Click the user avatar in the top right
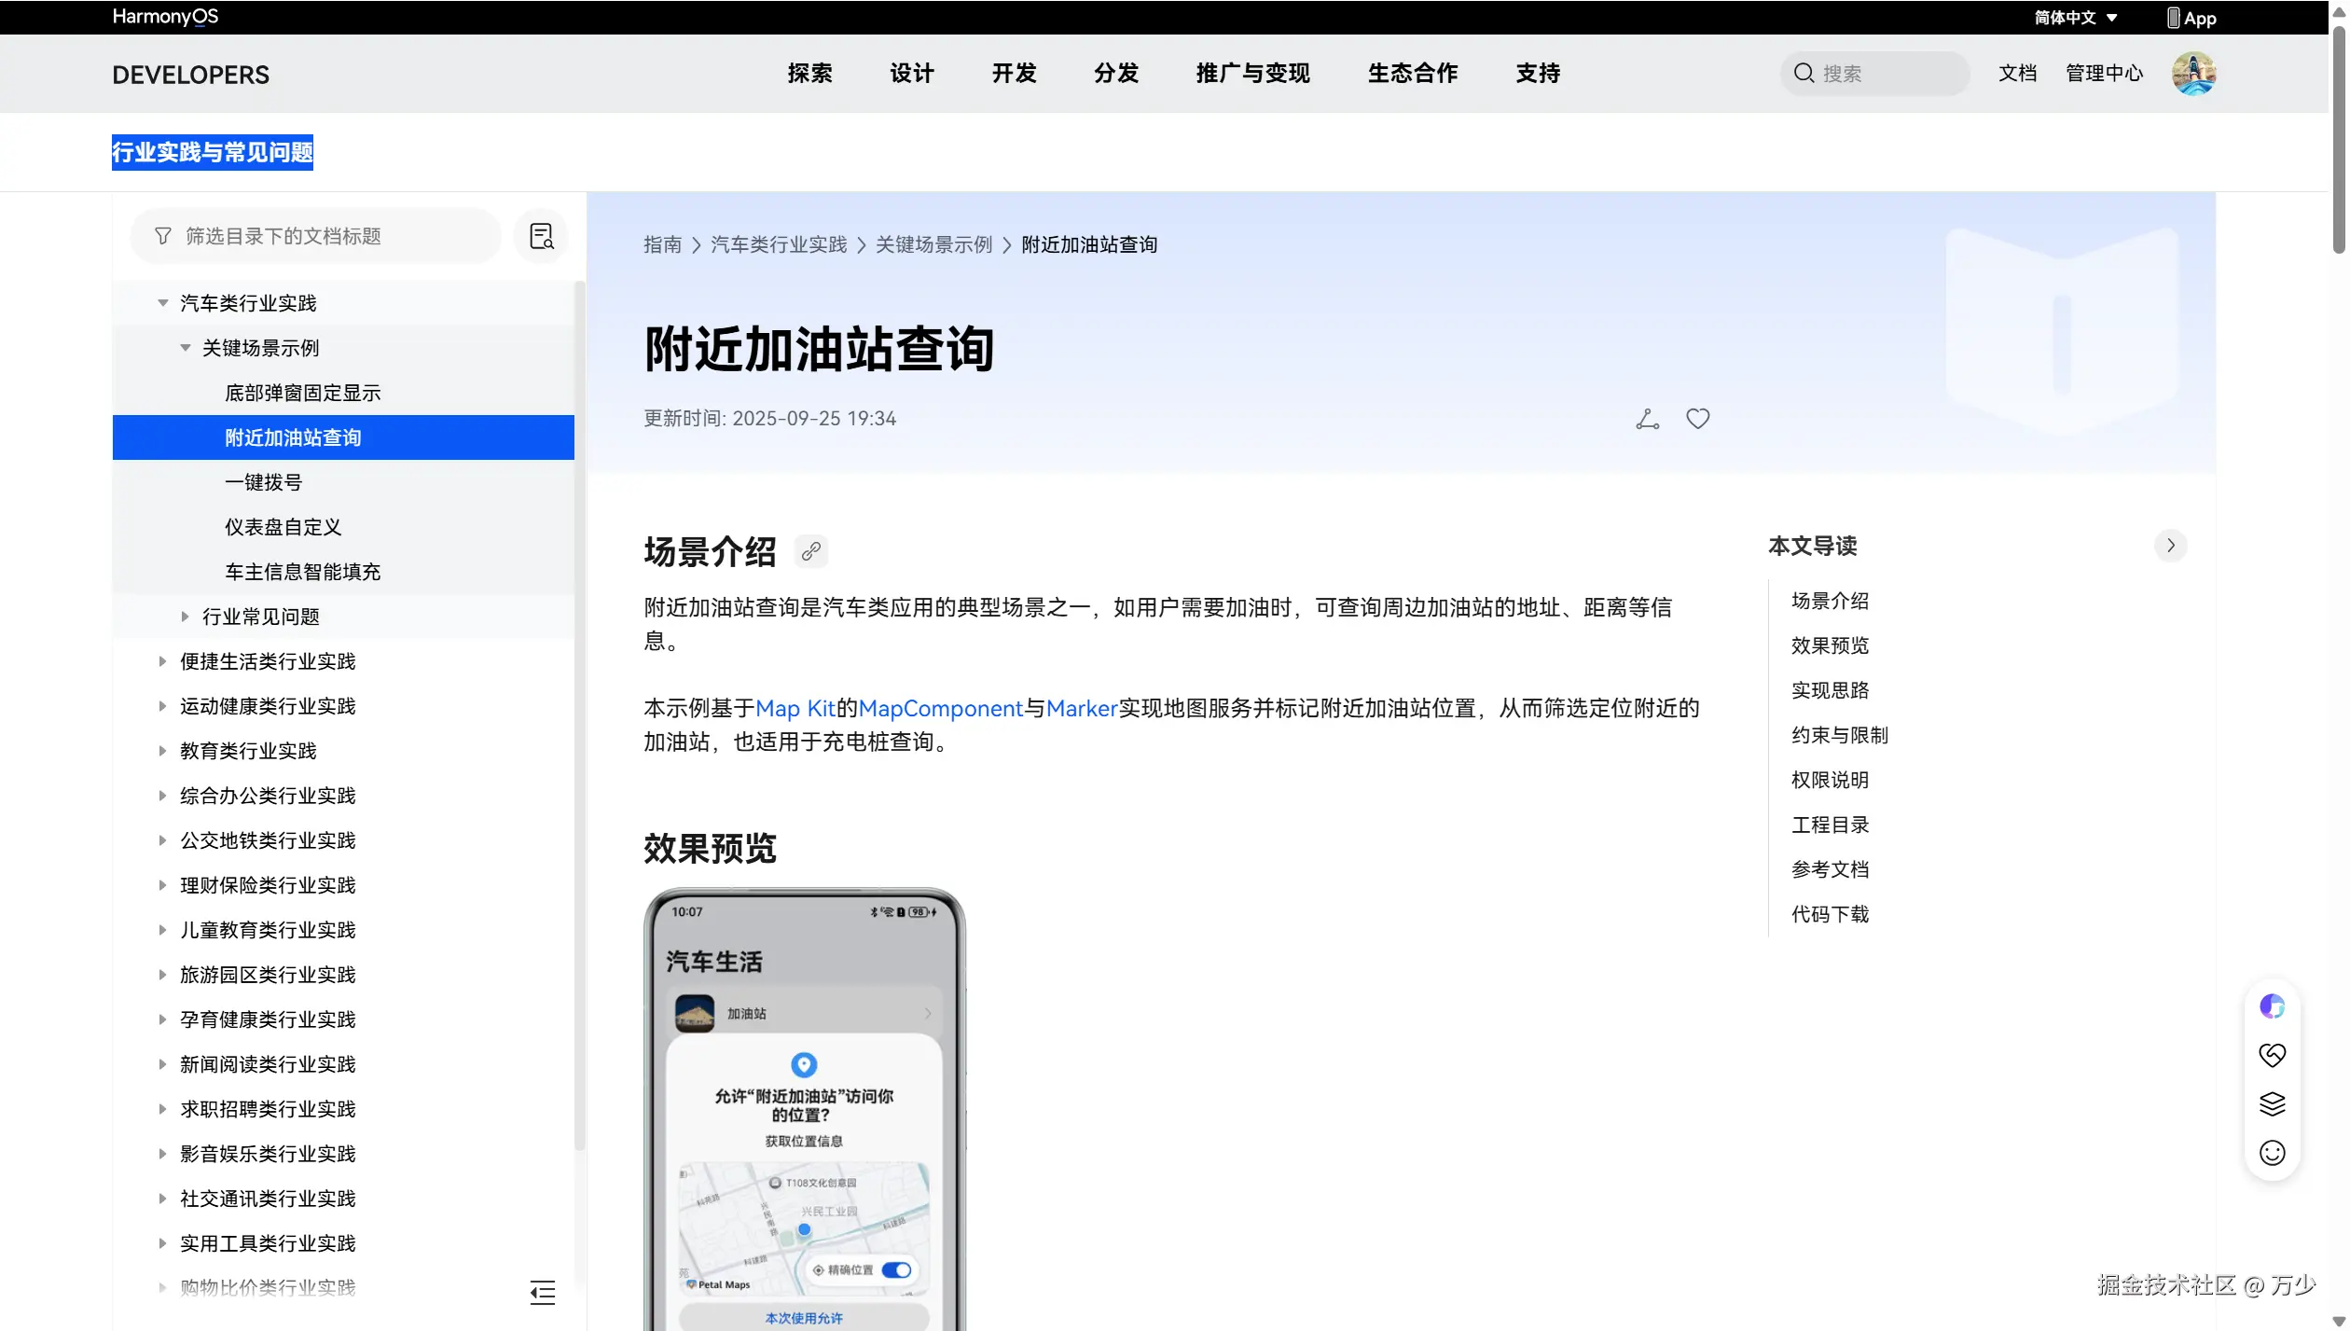The width and height of the screenshot is (2350, 1331). click(x=2194, y=73)
